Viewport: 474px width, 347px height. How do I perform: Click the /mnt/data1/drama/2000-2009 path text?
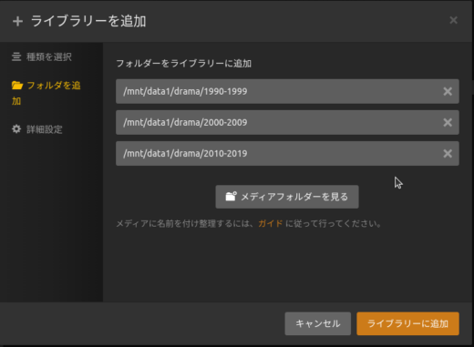pos(185,122)
